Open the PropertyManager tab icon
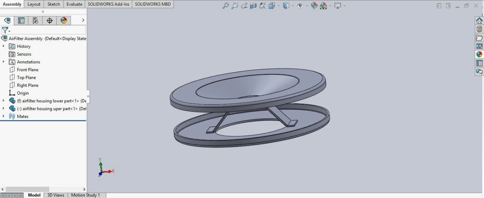The width and height of the screenshot is (484, 198). pos(21,20)
